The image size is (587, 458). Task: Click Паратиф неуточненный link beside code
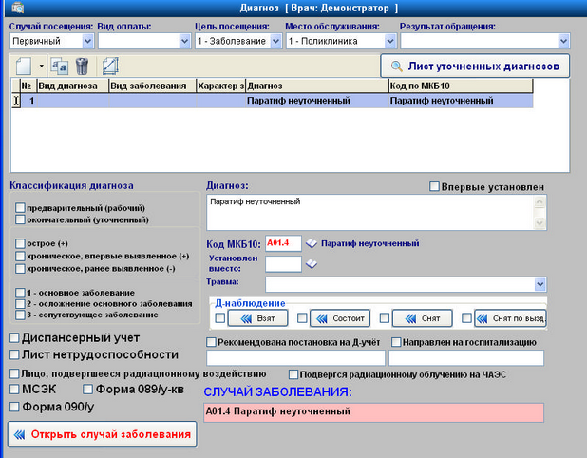pyautogui.click(x=369, y=243)
